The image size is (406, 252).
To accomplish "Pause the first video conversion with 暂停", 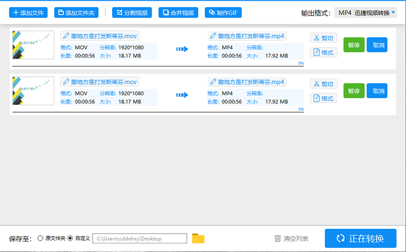I will [353, 45].
